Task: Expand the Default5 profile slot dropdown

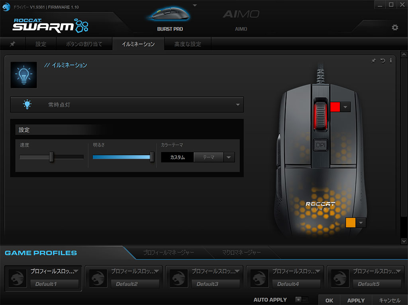Action: pos(398,271)
